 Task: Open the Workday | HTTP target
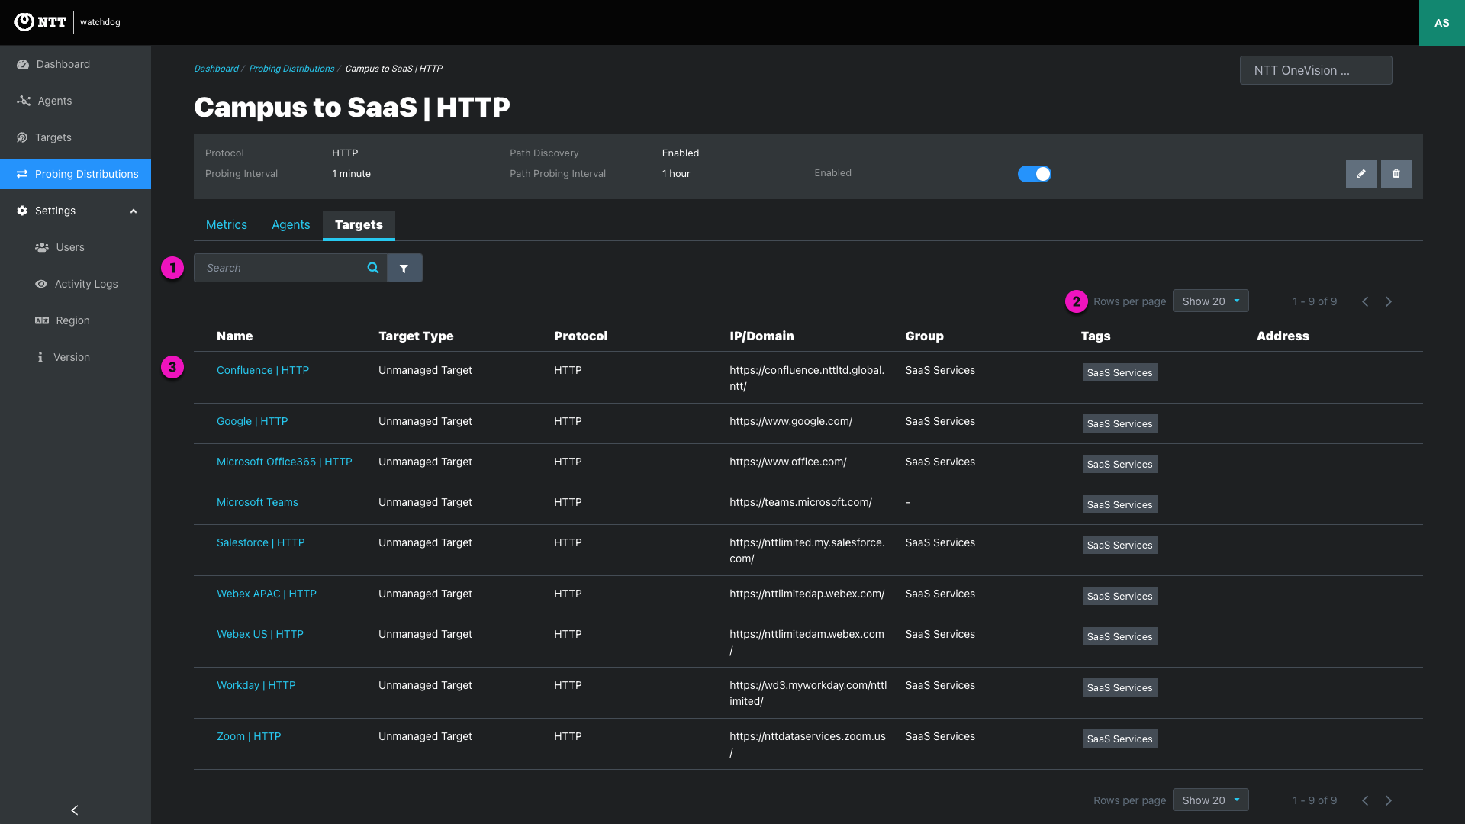pyautogui.click(x=256, y=685)
